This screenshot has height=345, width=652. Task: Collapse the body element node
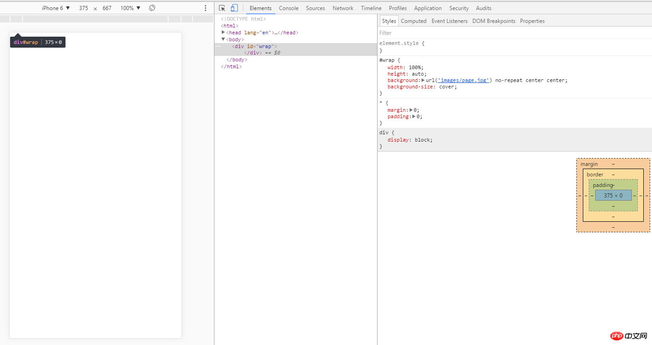223,39
